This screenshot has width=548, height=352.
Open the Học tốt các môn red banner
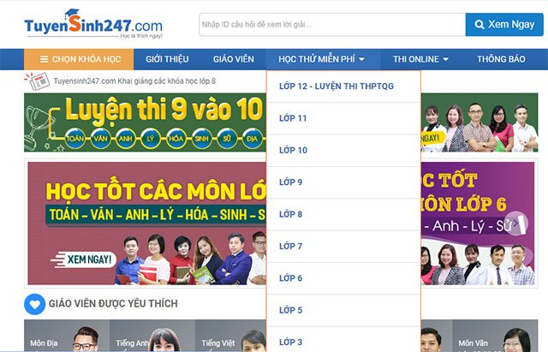(x=146, y=223)
